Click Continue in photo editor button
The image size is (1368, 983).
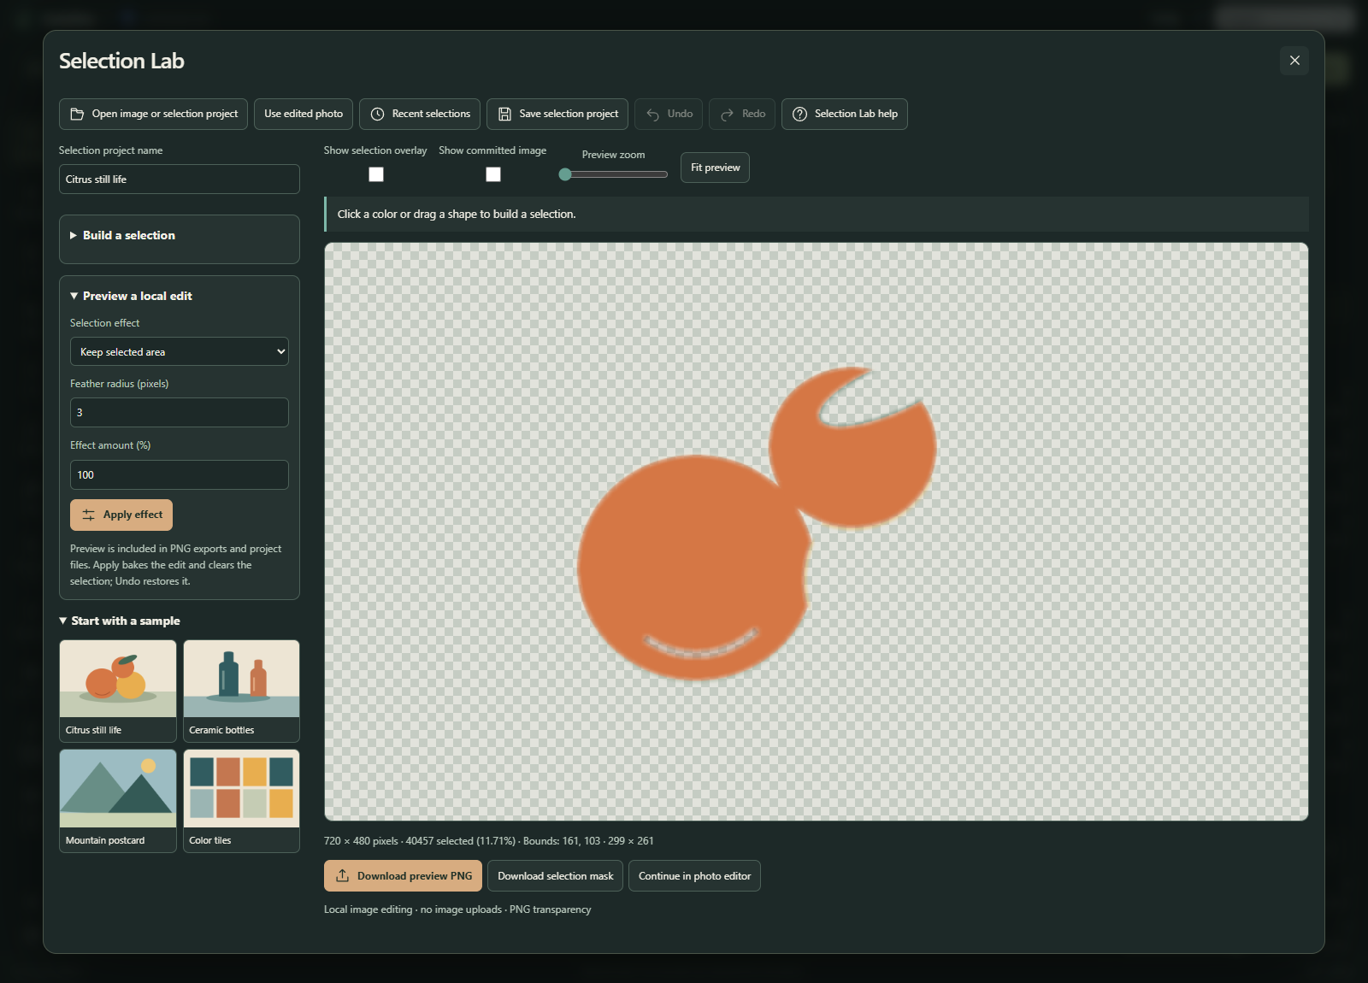pyautogui.click(x=694, y=875)
